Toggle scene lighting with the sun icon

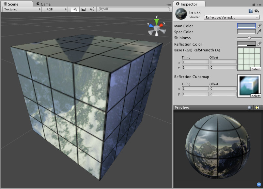coord(75,9)
